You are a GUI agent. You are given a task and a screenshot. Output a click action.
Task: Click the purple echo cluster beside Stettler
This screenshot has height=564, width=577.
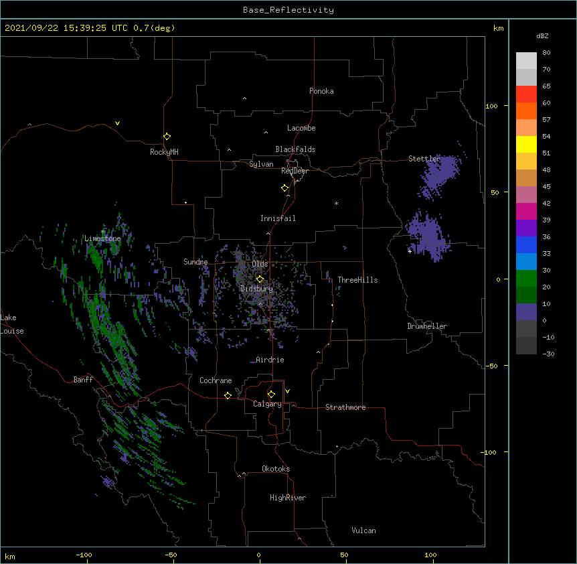tap(442, 174)
